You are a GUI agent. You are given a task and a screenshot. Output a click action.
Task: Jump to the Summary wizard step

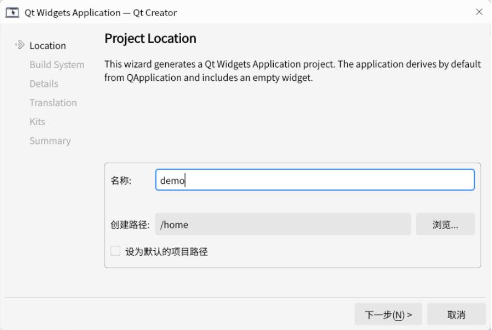click(x=50, y=141)
